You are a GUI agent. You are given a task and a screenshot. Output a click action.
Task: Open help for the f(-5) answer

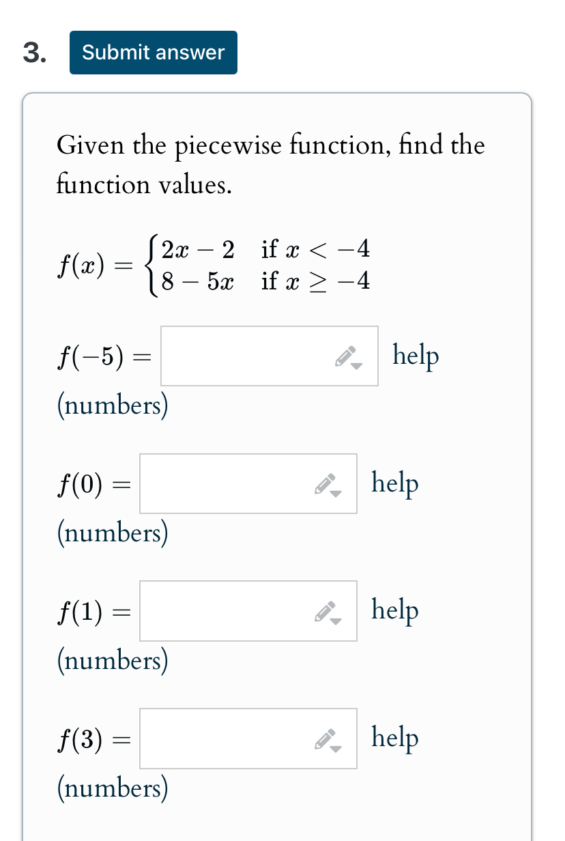point(416,355)
